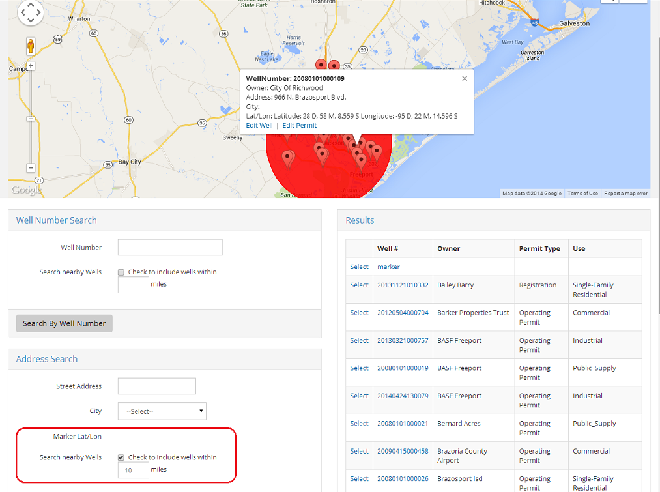Image resolution: width=660 pixels, height=492 pixels.
Task: Click the Terms of Use map link
Action: coord(582,193)
